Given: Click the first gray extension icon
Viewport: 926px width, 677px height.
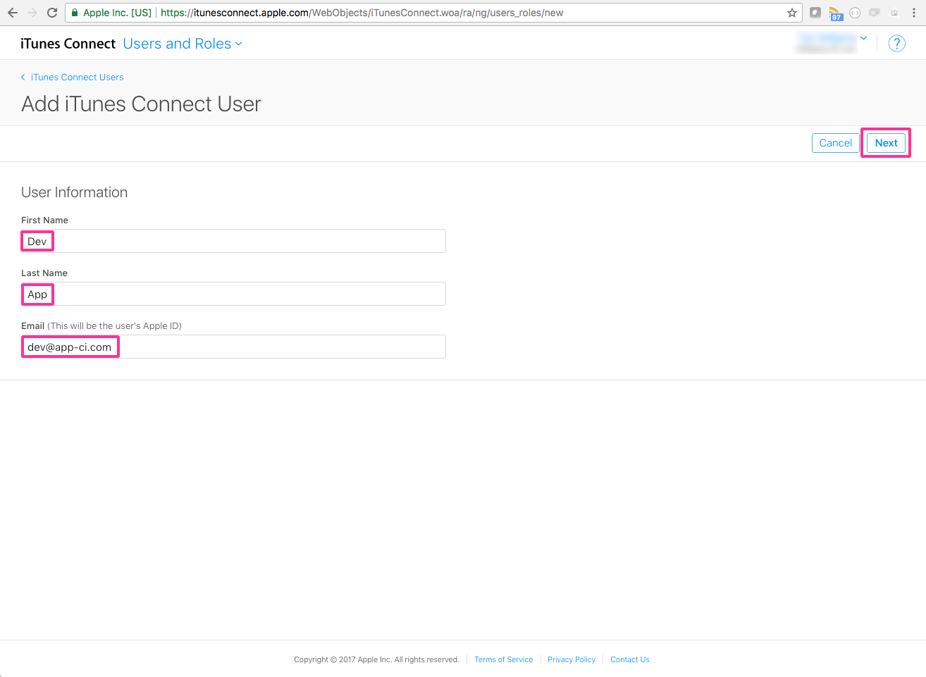Looking at the screenshot, I should click(x=815, y=13).
